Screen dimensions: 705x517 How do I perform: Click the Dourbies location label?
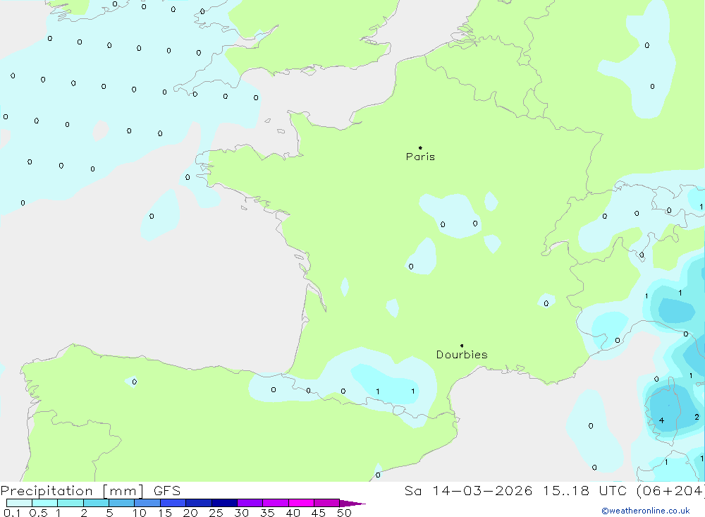462,355
